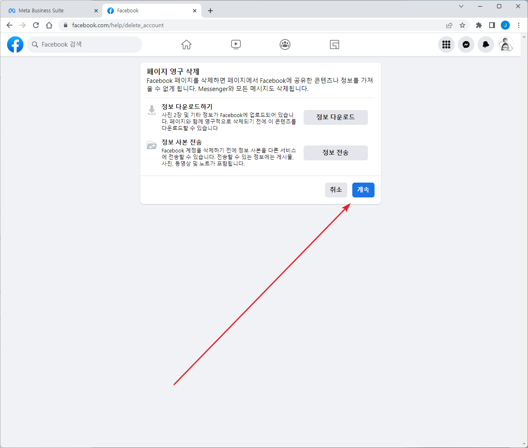528x448 pixels.
Task: Minimize the Chrome window
Action: point(480,6)
